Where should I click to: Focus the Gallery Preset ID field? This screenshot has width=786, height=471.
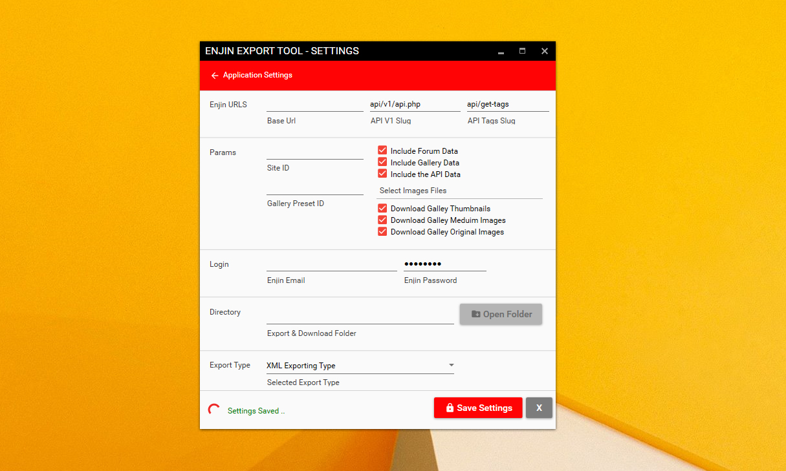pyautogui.click(x=315, y=187)
